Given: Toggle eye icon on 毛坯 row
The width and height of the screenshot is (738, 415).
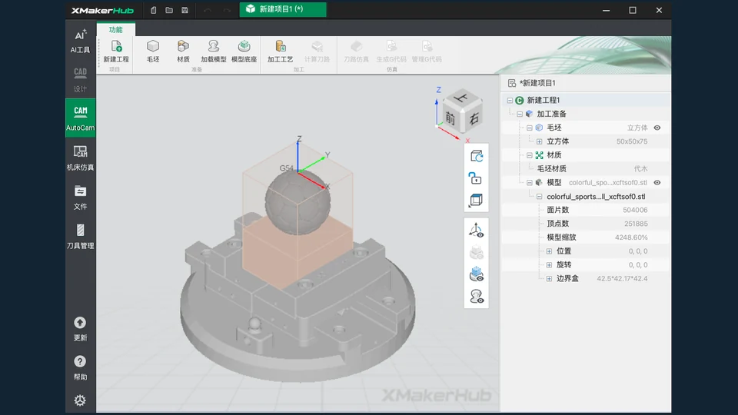Looking at the screenshot, I should coord(657,128).
